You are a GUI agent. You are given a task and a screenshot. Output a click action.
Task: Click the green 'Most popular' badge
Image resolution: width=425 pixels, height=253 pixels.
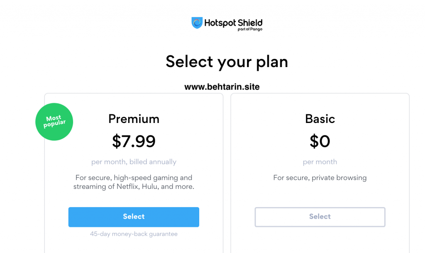coord(54,122)
